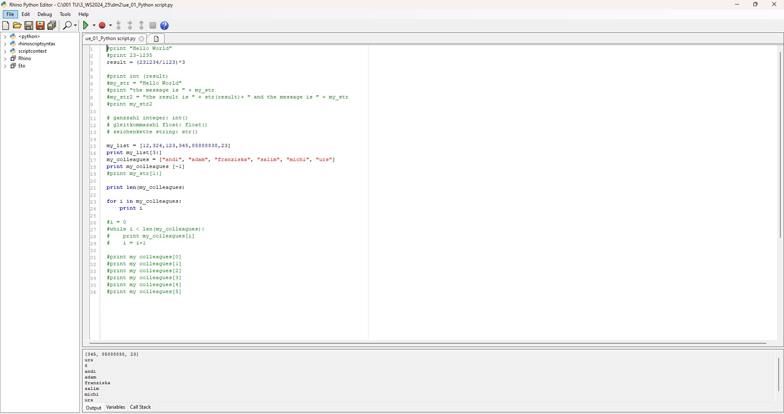The image size is (784, 414).
Task: Expand the rhinoscriptsyntax tree node
Action: coord(5,44)
